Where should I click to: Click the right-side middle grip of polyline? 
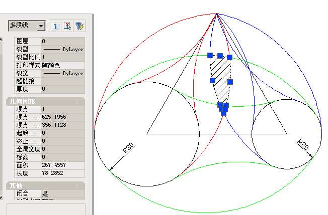230,82
